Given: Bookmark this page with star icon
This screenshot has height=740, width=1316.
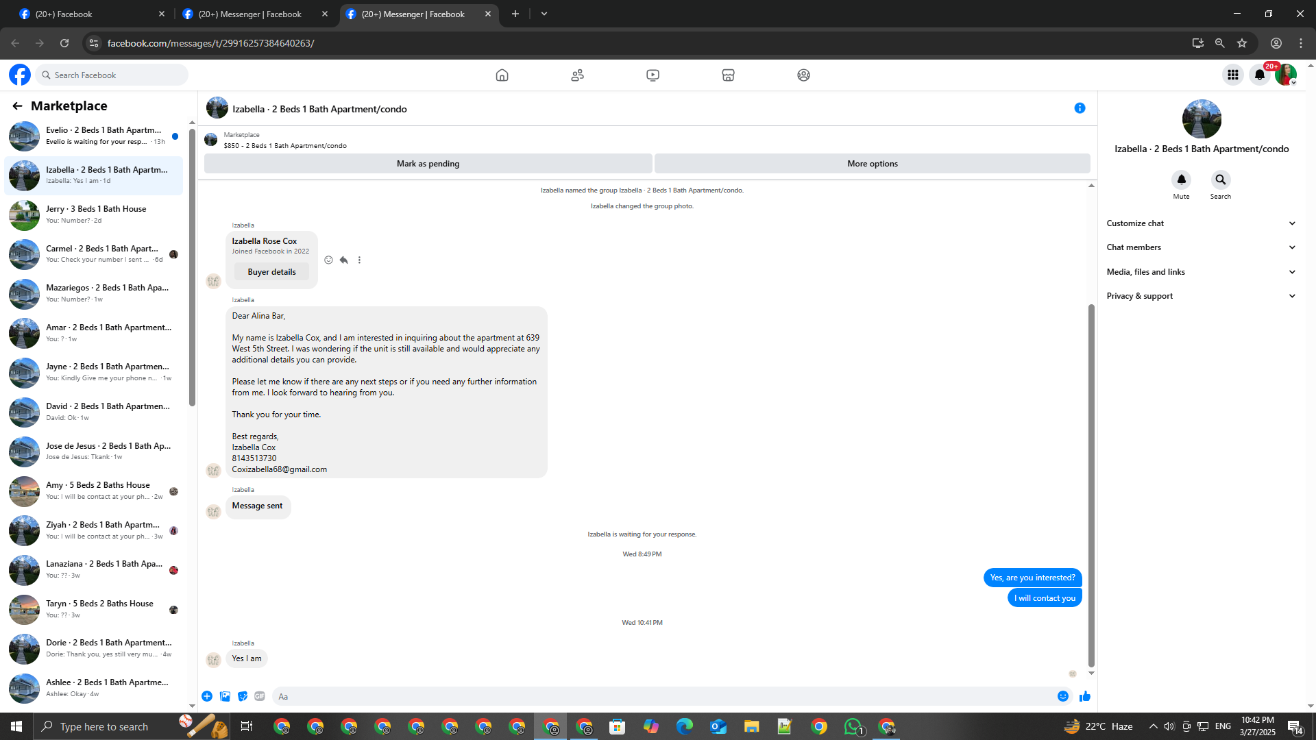Looking at the screenshot, I should click(1242, 43).
